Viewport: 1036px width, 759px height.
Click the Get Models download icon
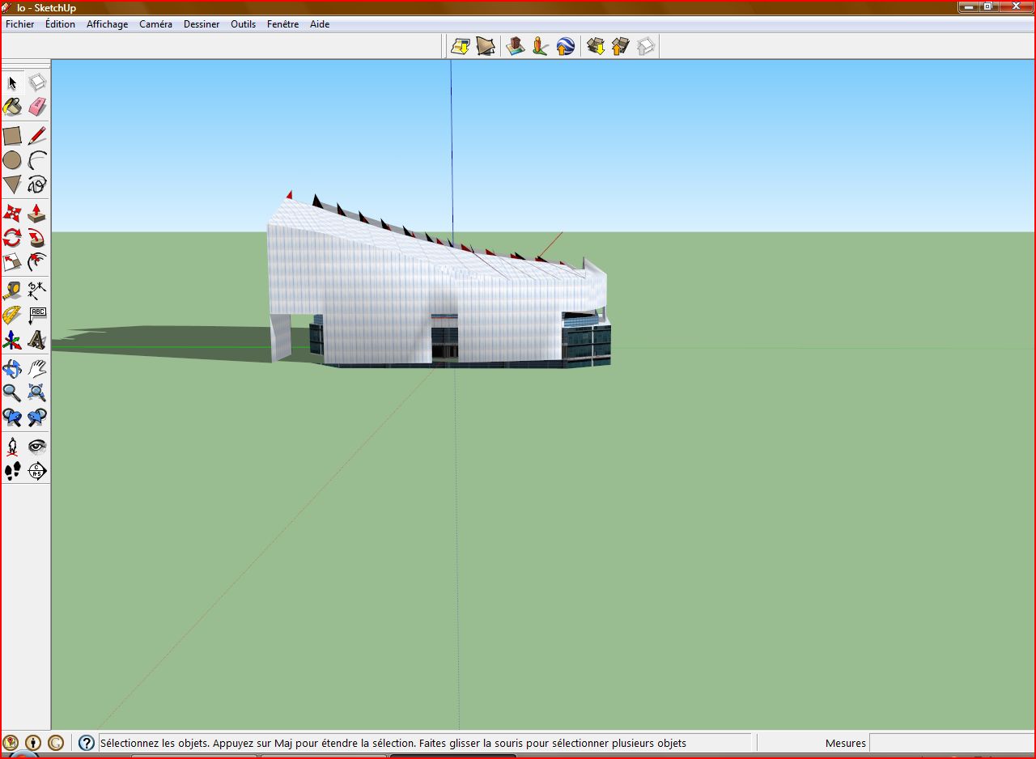(x=596, y=47)
